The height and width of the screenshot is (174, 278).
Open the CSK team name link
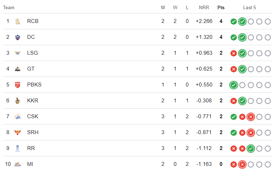32,116
